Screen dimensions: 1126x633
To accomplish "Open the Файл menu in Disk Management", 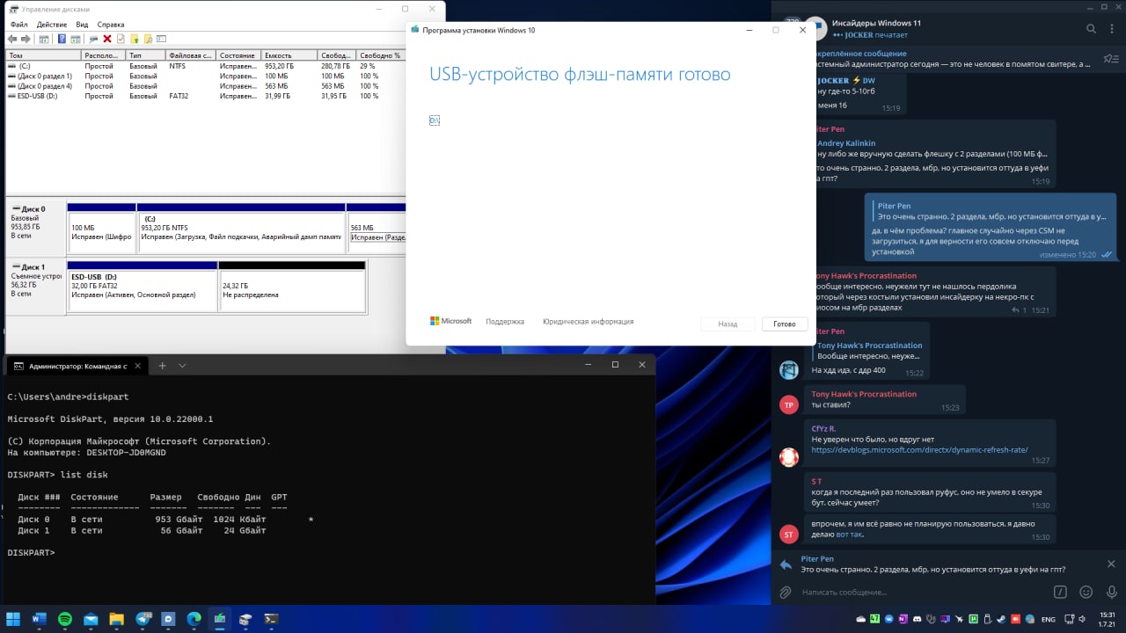I will coord(19,25).
